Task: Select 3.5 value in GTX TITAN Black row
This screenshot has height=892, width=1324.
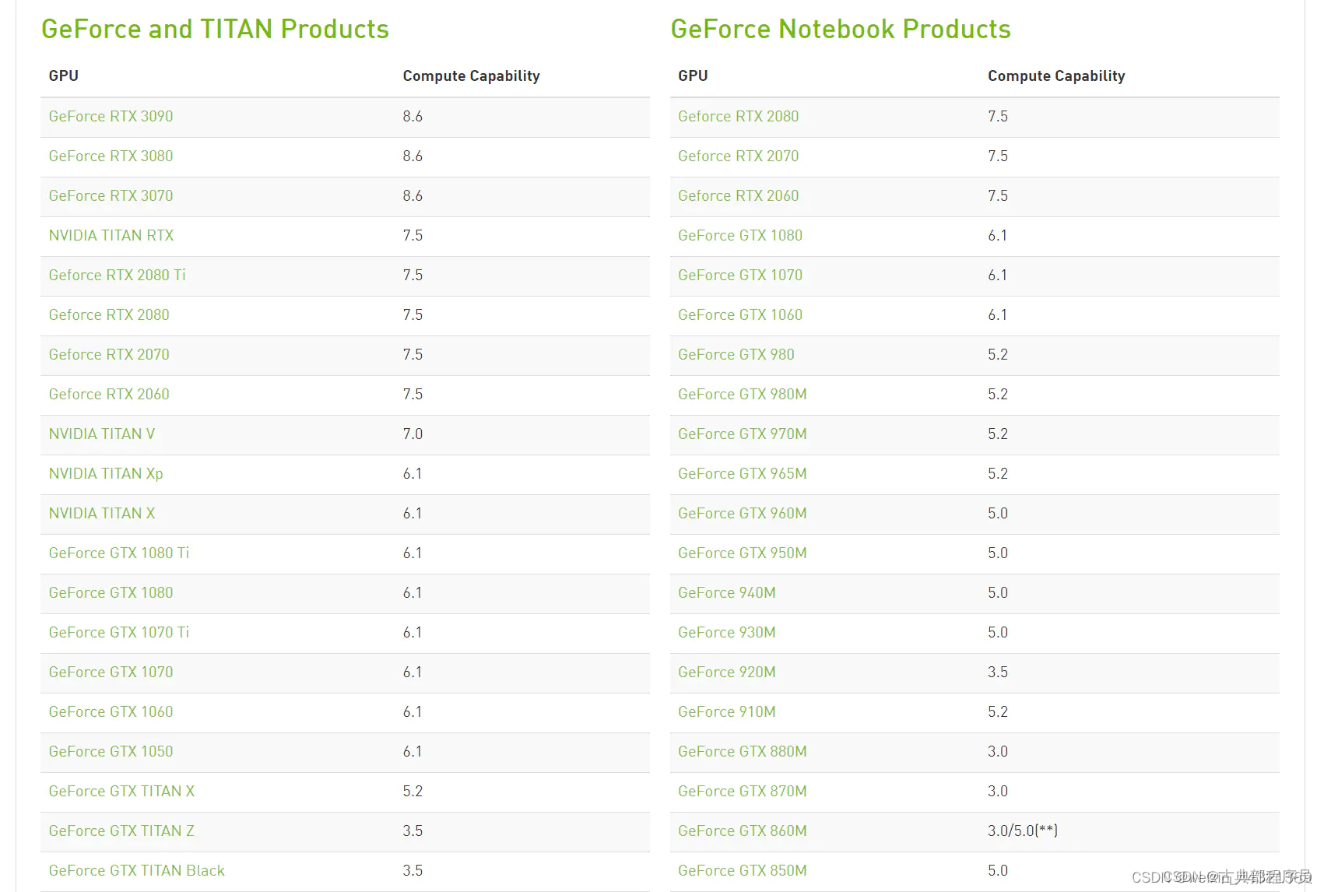Action: [413, 871]
